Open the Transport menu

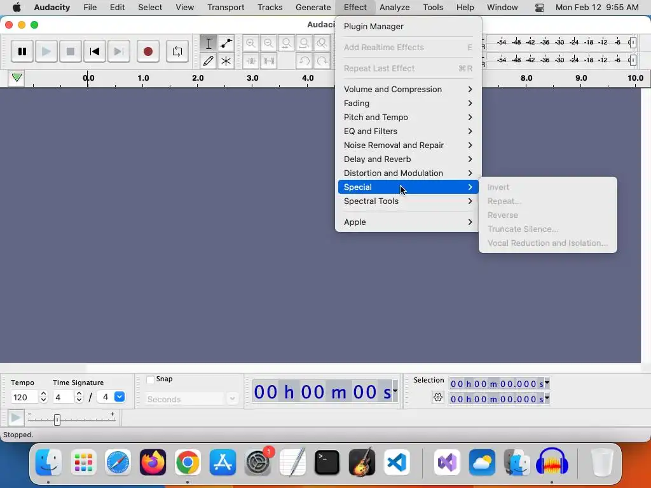tap(226, 7)
